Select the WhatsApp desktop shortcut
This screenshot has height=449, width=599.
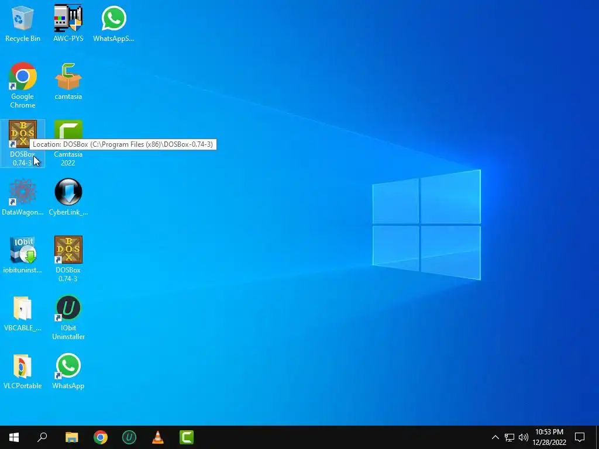68,371
